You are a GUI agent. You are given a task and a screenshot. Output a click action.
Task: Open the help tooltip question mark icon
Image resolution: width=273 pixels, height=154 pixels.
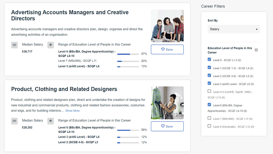[x=256, y=50]
